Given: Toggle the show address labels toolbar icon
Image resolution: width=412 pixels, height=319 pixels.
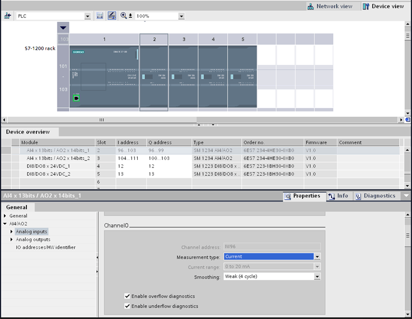Looking at the screenshot, I should click(x=112, y=16).
